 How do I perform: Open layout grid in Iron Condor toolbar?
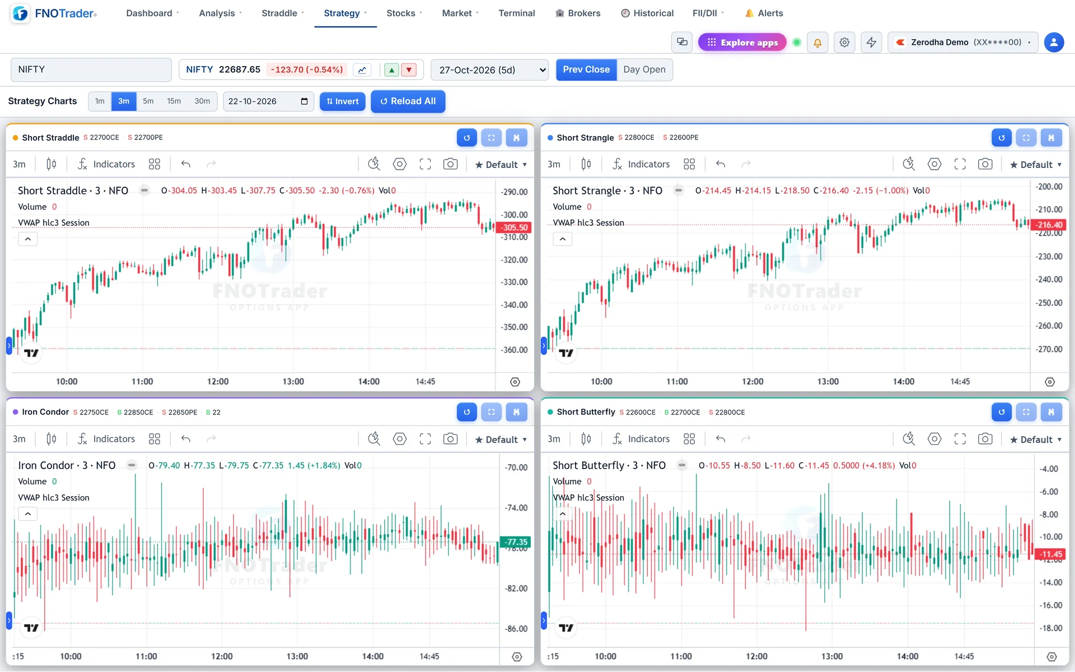(x=155, y=439)
